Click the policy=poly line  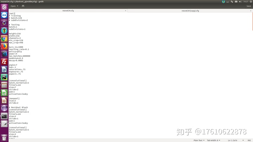[x=15, y=52]
